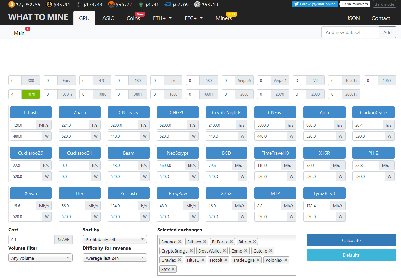Open the Miners beta tab
This screenshot has height=278, width=401.
224,18
